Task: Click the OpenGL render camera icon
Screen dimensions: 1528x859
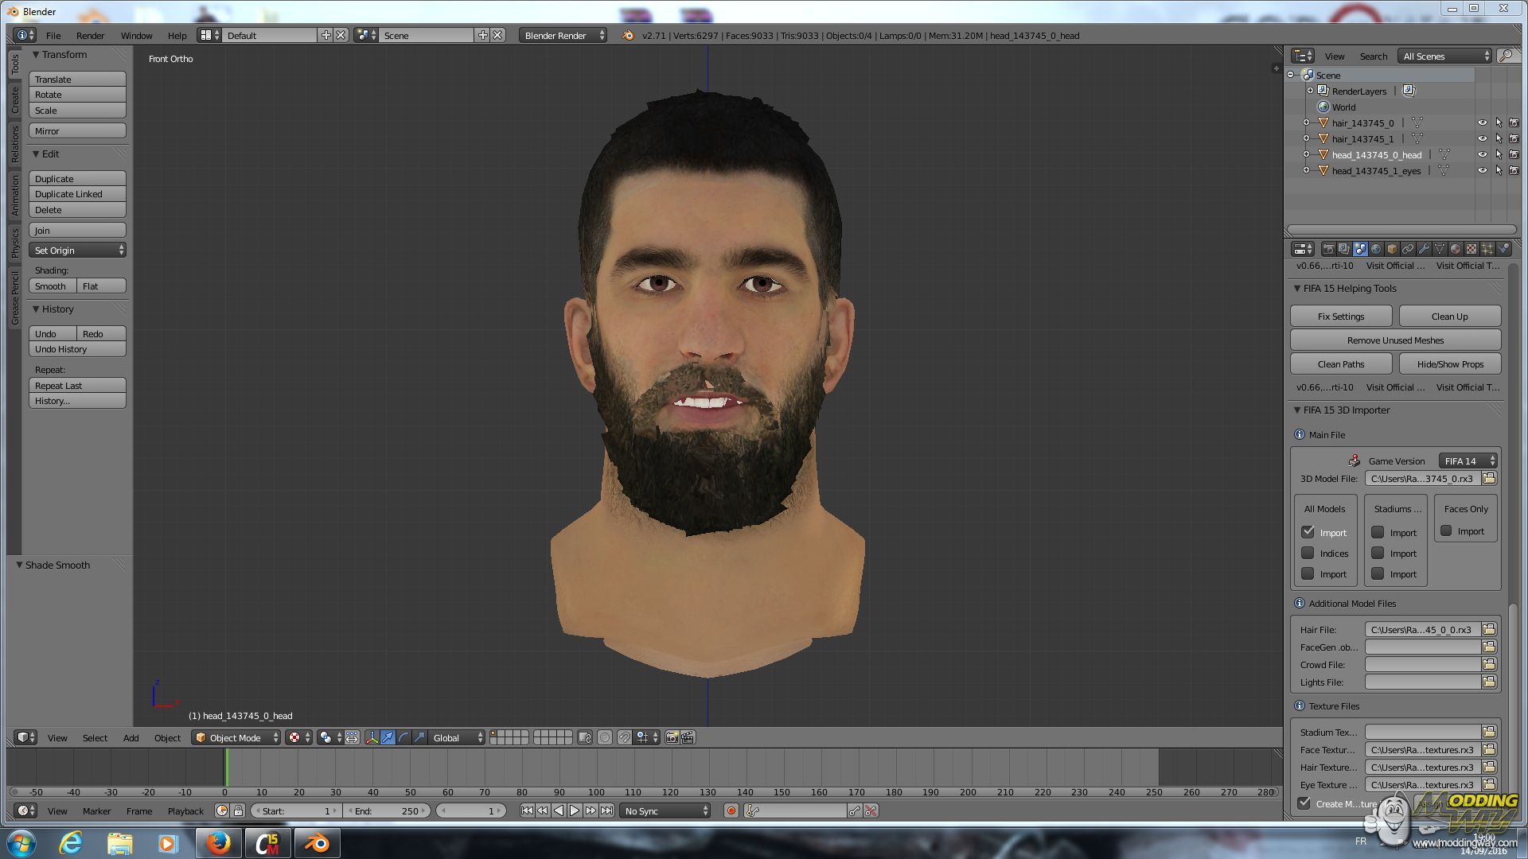Action: 672,738
